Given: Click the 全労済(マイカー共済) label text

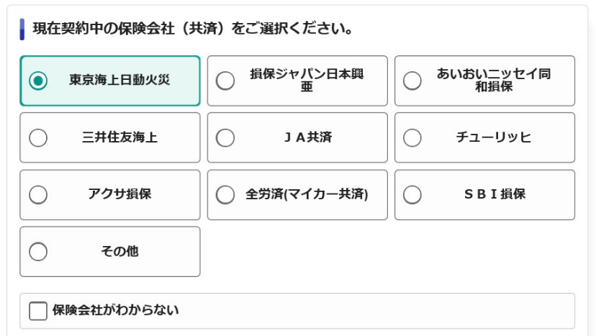Looking at the screenshot, I should pos(307,194).
